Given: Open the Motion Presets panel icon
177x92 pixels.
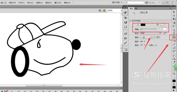Looking at the screenshot, I should (126, 43).
